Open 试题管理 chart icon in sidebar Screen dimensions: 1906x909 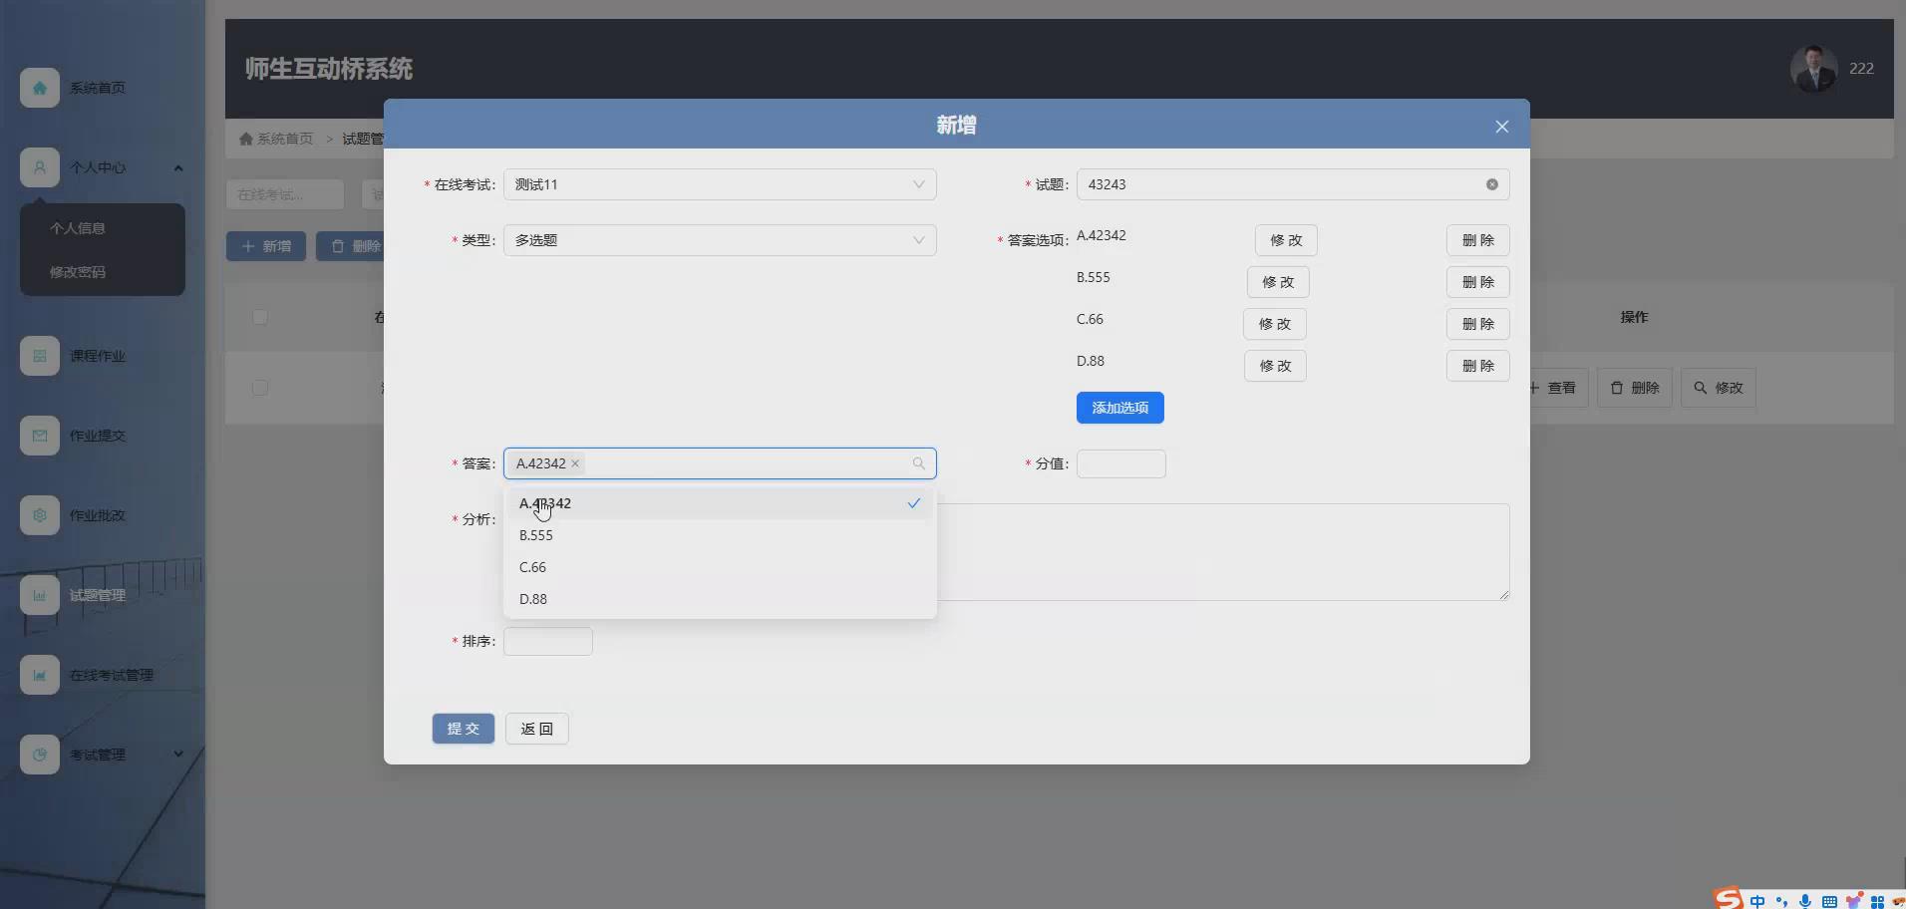39,595
